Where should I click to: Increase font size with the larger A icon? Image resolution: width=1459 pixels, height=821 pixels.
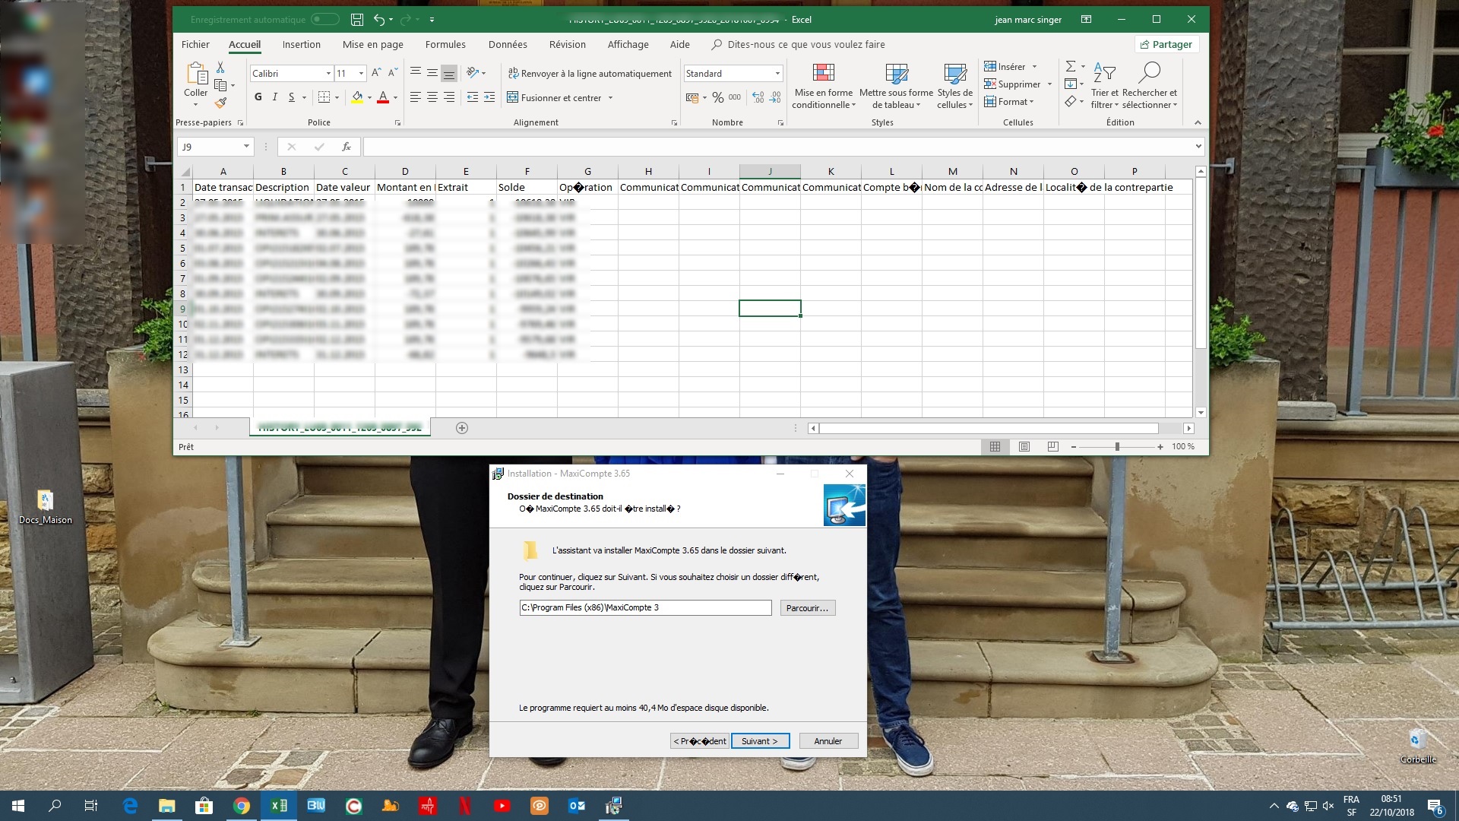pos(376,73)
